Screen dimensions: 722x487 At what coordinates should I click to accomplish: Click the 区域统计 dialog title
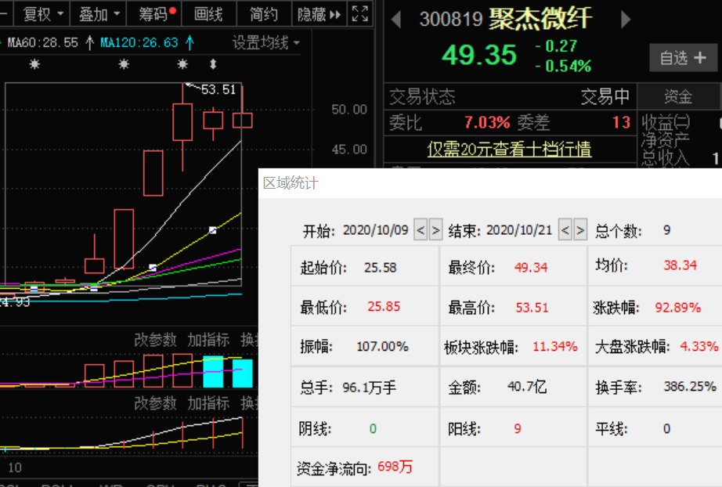(291, 183)
